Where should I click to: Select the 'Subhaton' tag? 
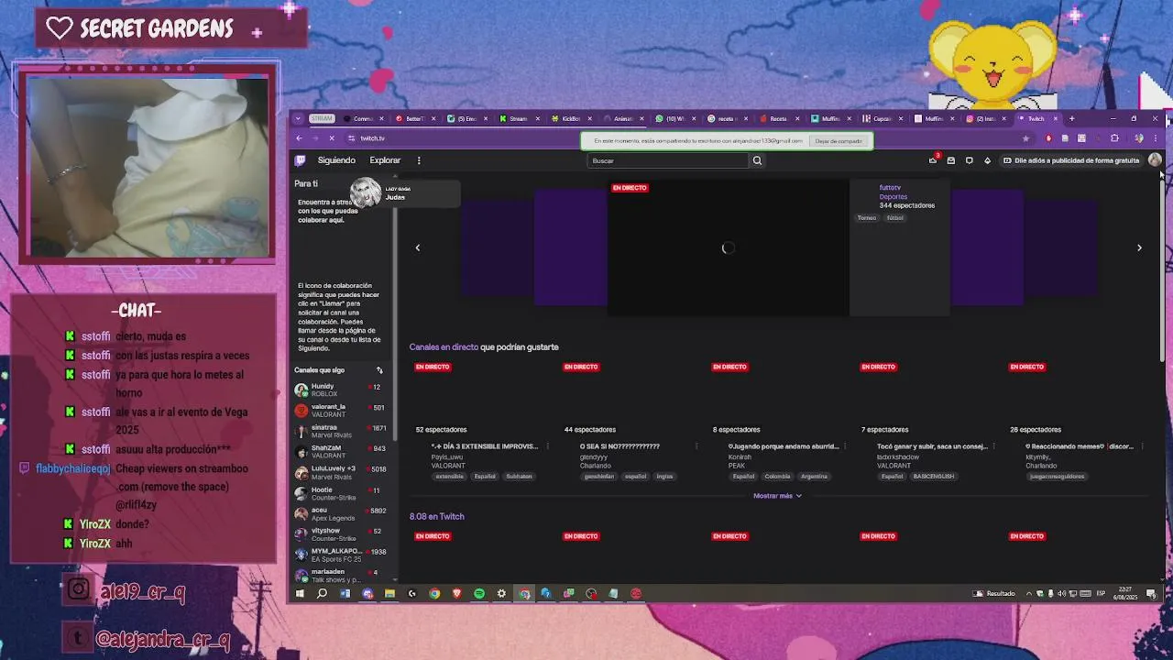[x=519, y=477]
